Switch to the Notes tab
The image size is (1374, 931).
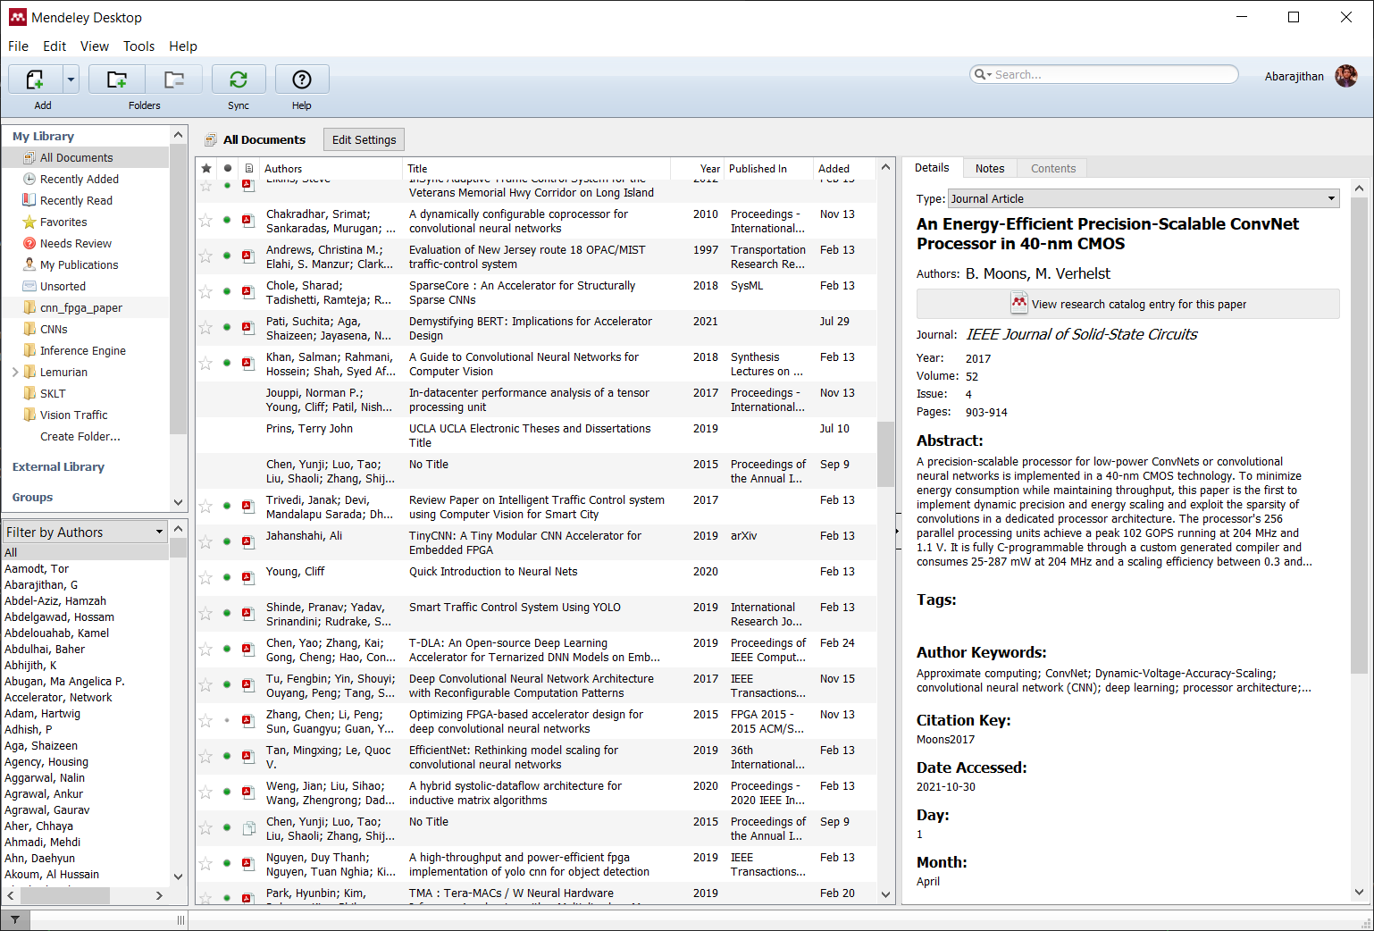[x=989, y=168]
